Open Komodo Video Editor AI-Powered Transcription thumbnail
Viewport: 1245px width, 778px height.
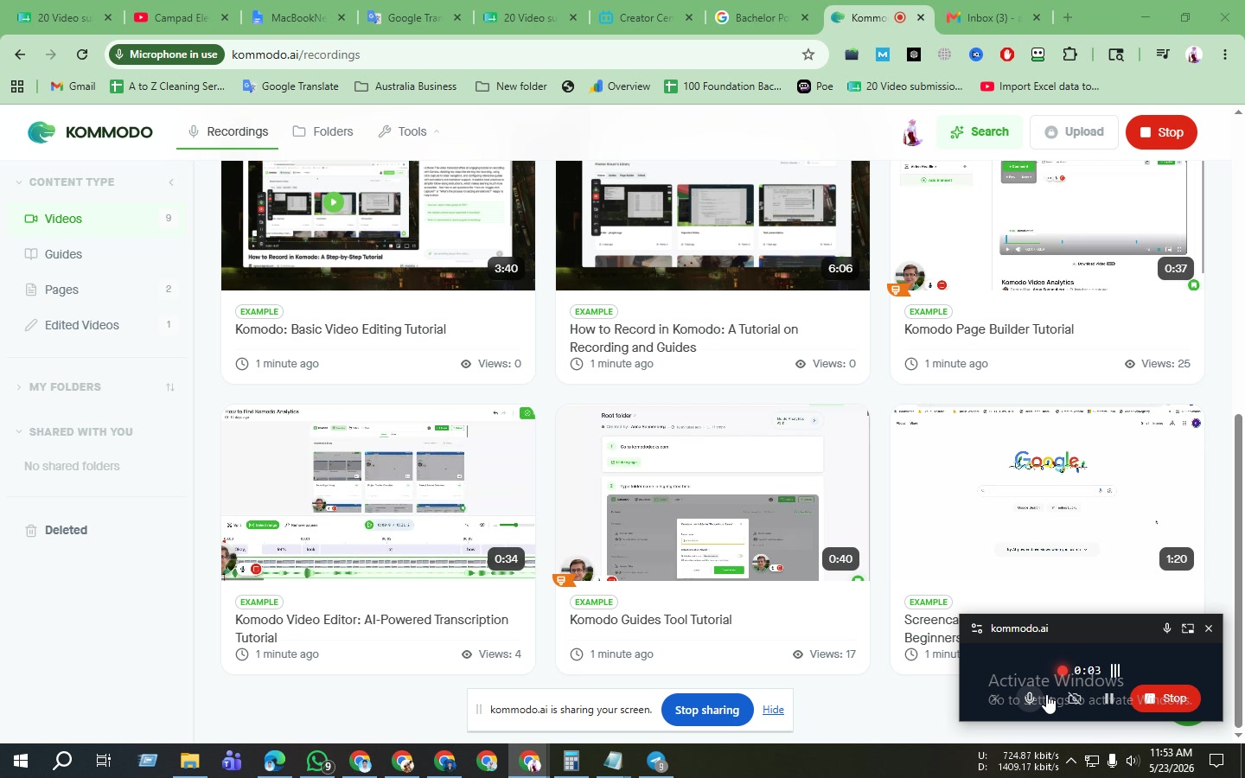(378, 493)
